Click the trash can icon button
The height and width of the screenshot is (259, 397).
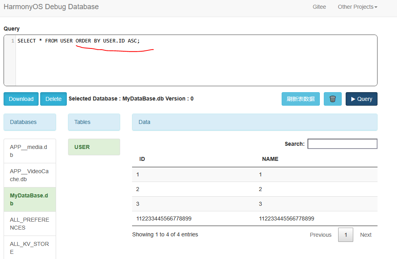(x=333, y=99)
